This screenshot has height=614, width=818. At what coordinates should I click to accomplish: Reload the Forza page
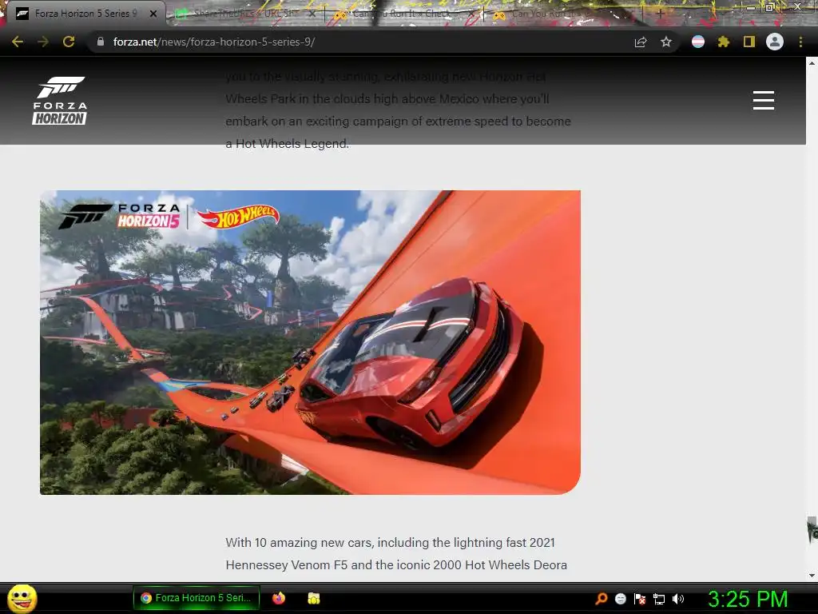69,42
